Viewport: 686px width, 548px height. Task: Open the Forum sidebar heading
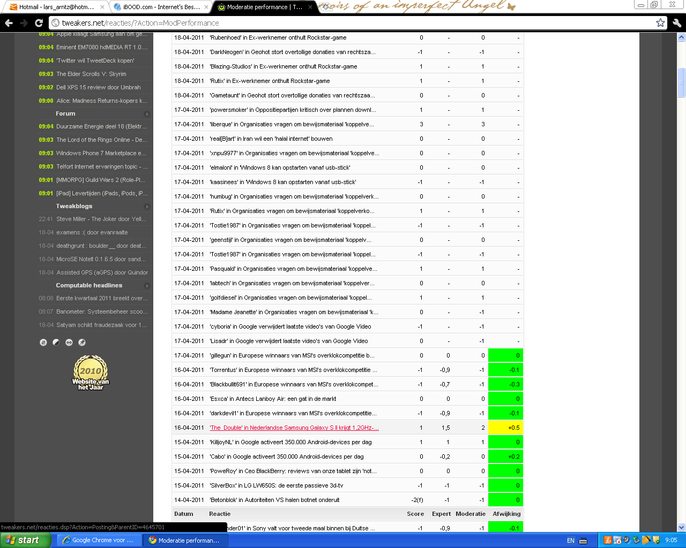pos(65,114)
